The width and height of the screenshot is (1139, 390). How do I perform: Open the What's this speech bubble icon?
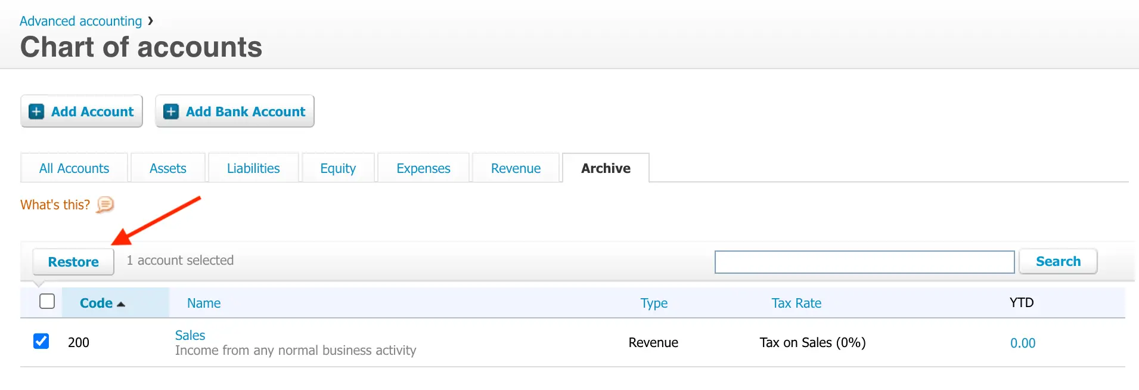[x=105, y=205]
